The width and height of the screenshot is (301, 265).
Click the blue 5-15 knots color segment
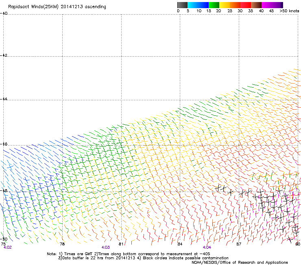(x=198, y=5)
